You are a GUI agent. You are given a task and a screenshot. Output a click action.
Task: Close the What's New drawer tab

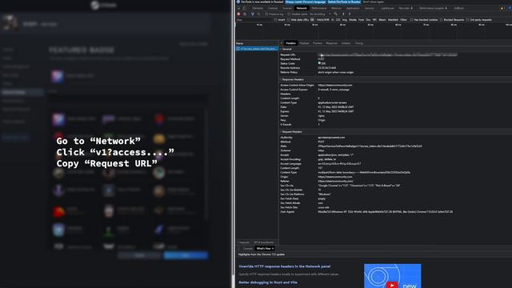[x=273, y=249]
